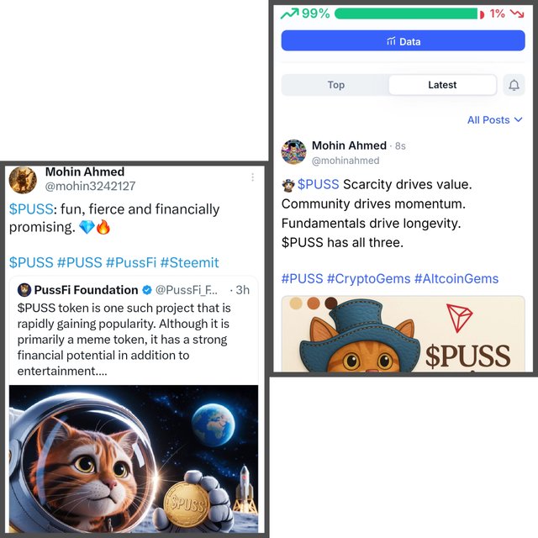The width and height of the screenshot is (538, 538).
Task: Click the green bullish arrow icon
Action: coord(289,13)
